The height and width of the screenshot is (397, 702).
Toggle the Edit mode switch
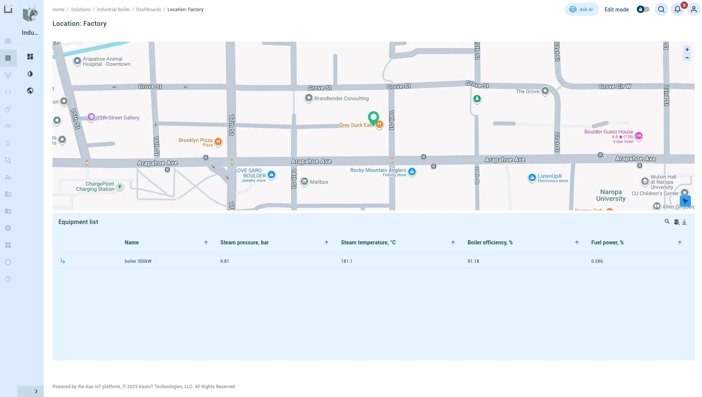[643, 10]
